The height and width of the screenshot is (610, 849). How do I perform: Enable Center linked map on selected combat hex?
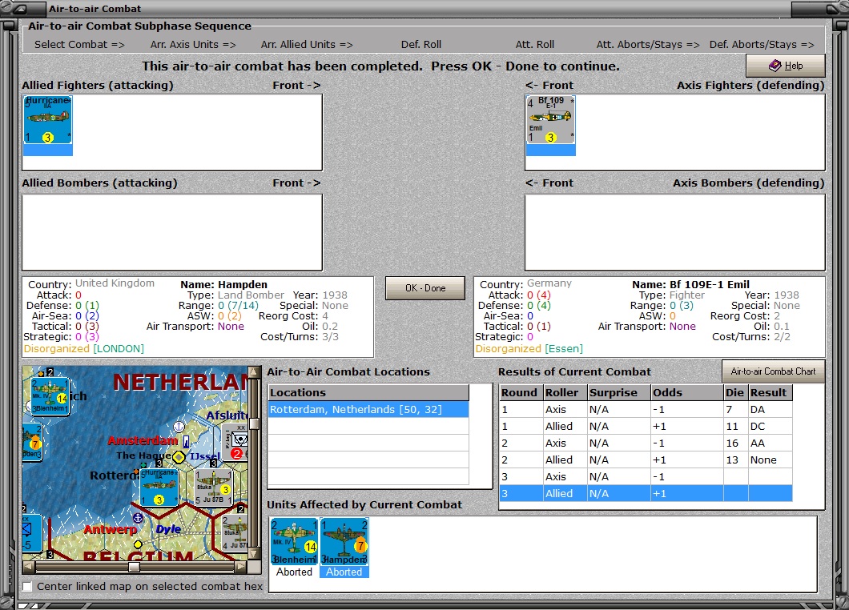27,586
